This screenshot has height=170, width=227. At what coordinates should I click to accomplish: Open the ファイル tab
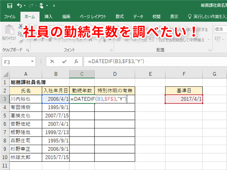click(x=10, y=17)
